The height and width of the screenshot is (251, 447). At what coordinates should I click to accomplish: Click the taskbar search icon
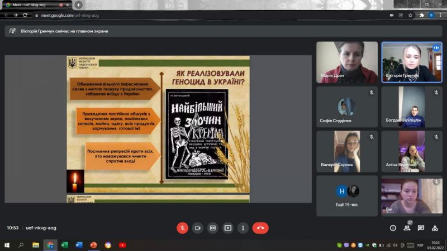[x=21, y=245]
